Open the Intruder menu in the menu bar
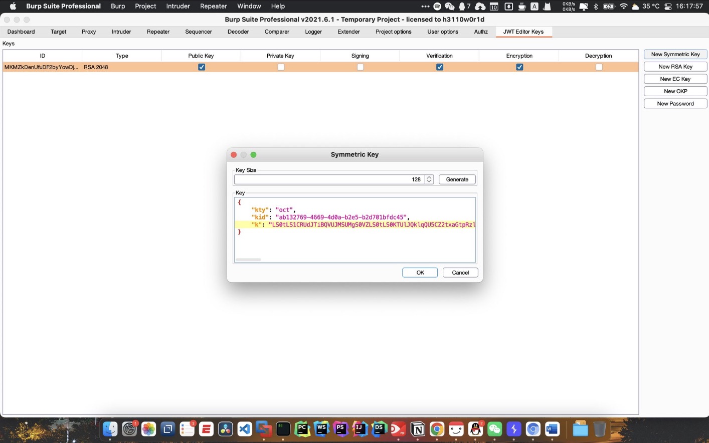709x443 pixels. pos(178,6)
